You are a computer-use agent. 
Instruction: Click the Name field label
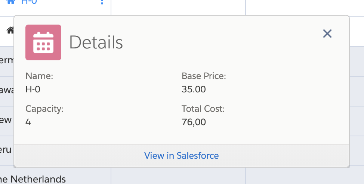click(39, 76)
